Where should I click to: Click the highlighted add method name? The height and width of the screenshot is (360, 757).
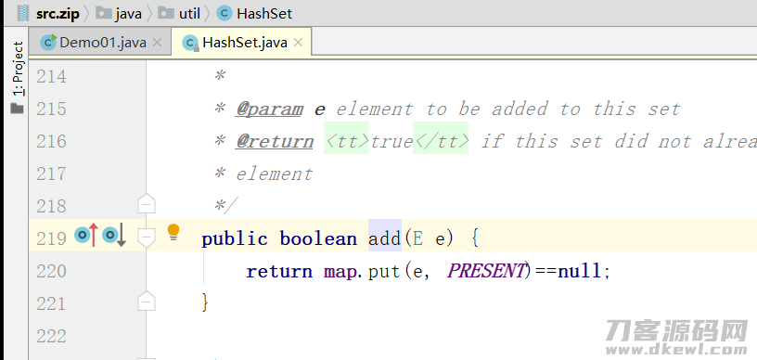pos(385,238)
